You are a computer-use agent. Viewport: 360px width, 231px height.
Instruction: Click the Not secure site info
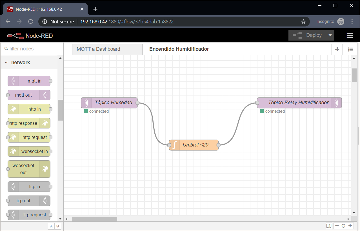point(58,21)
